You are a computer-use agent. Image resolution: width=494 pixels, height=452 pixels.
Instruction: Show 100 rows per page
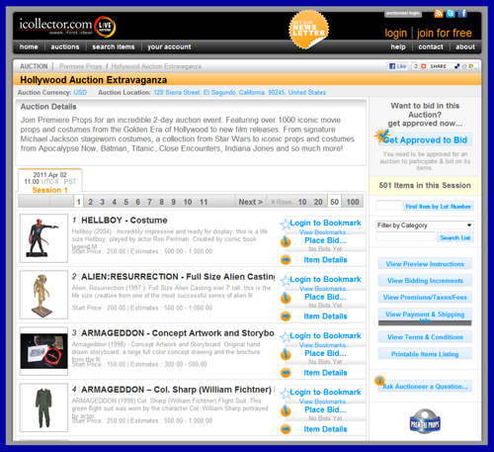(x=353, y=202)
